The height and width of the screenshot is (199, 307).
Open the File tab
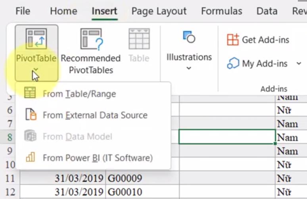click(x=23, y=11)
